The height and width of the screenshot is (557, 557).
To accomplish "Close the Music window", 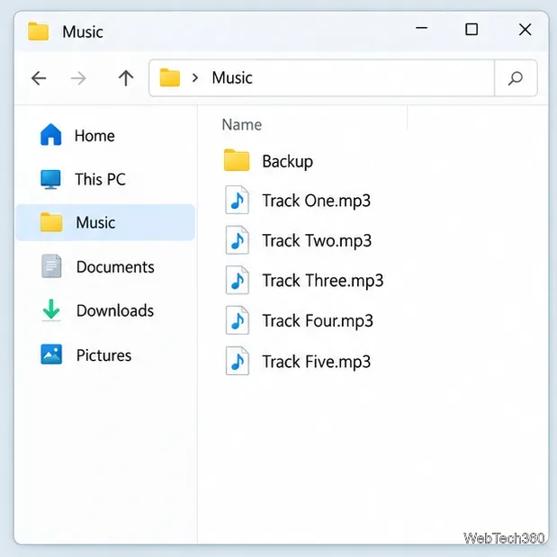I will tap(525, 30).
